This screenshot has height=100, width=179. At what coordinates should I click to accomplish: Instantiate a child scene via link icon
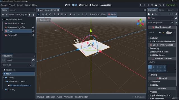point(6,15)
